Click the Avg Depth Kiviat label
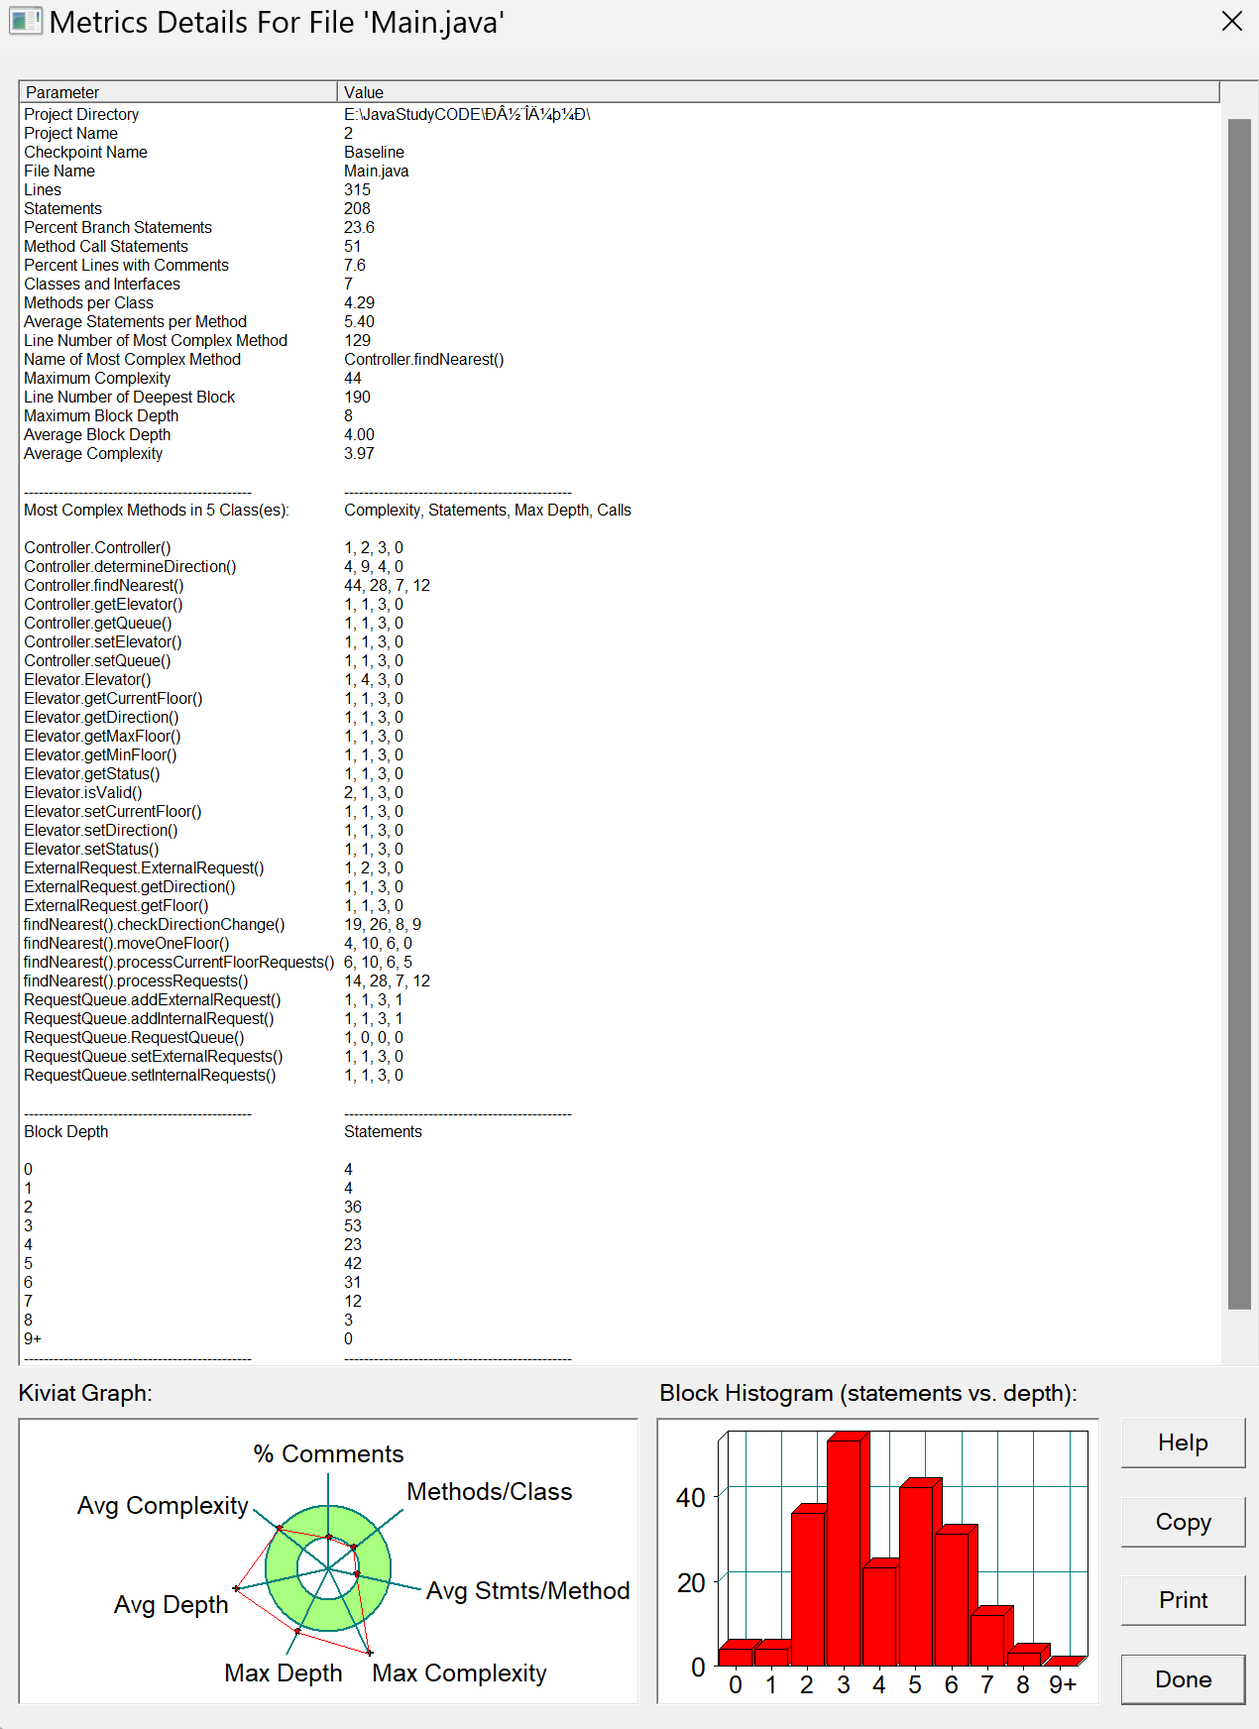Viewport: 1259px width, 1729px height. (171, 1605)
